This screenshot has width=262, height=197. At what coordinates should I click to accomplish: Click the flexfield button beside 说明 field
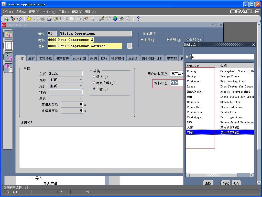129,46
